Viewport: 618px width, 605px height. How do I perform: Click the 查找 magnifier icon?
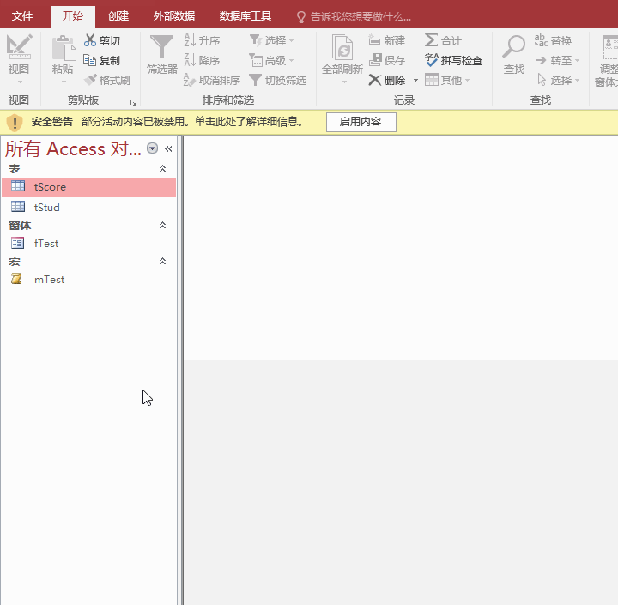click(513, 47)
